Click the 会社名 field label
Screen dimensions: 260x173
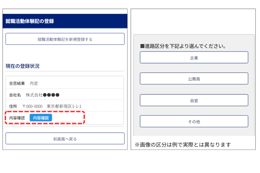coord(15,95)
